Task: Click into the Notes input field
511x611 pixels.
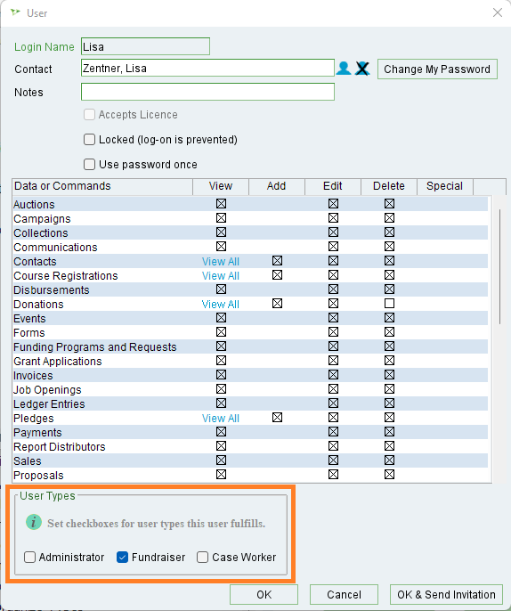Action: click(x=207, y=92)
